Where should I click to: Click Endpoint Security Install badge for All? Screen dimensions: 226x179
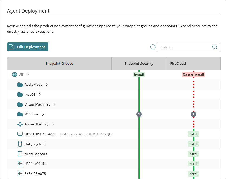click(x=139, y=75)
